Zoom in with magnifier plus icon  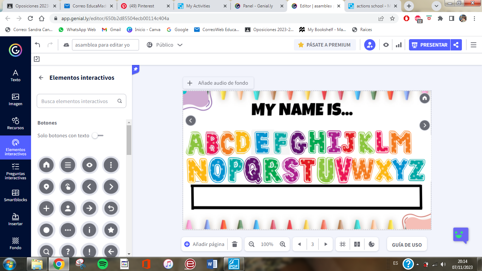283,244
